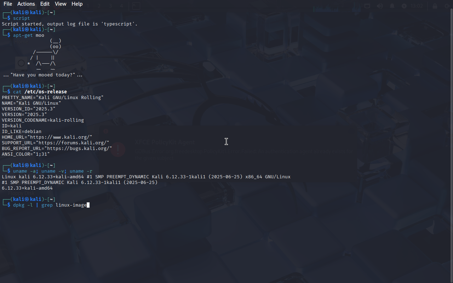The height and width of the screenshot is (283, 453).
Task: Click the '6.12.33+kali-amd64' kernel release line
Action: [x=27, y=188]
